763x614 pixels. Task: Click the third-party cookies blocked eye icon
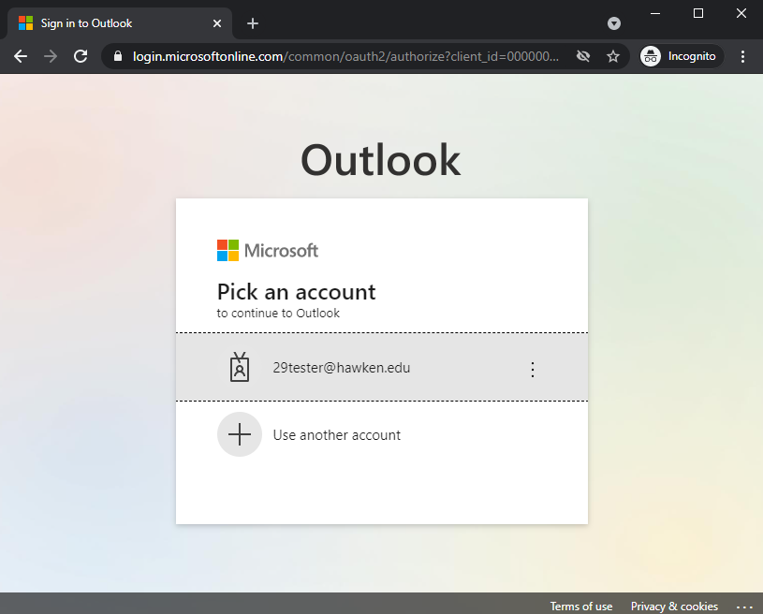click(583, 56)
